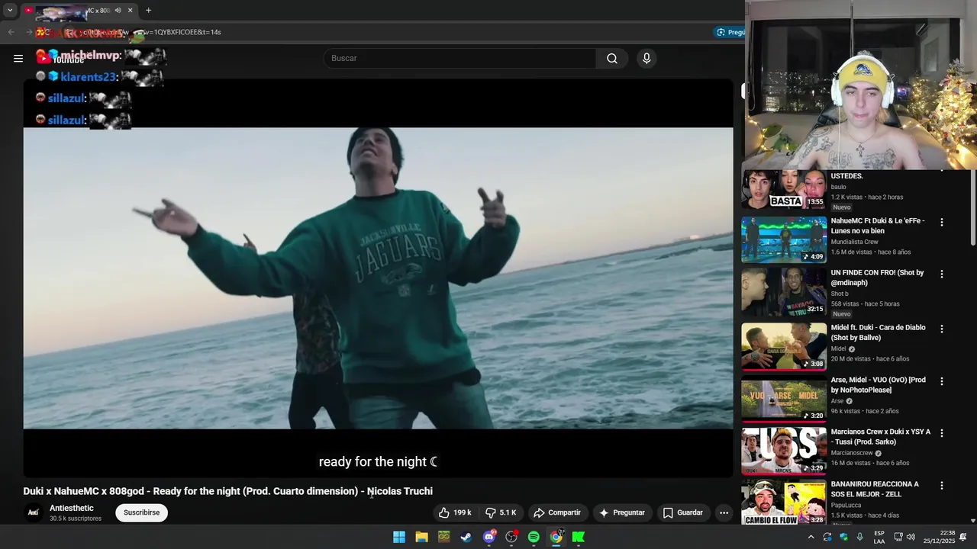977x549 pixels.
Task: Click the Mundialista Crew channel name
Action: pyautogui.click(x=854, y=242)
